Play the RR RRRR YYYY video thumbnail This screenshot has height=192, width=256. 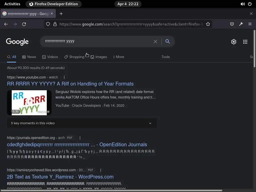point(29,103)
